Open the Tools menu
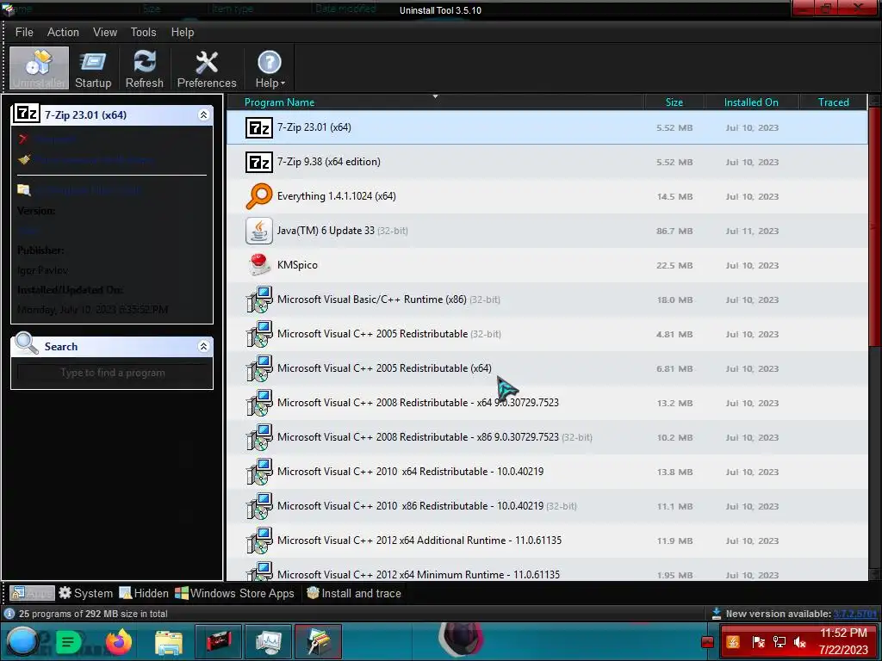This screenshot has height=661, width=882. [144, 32]
